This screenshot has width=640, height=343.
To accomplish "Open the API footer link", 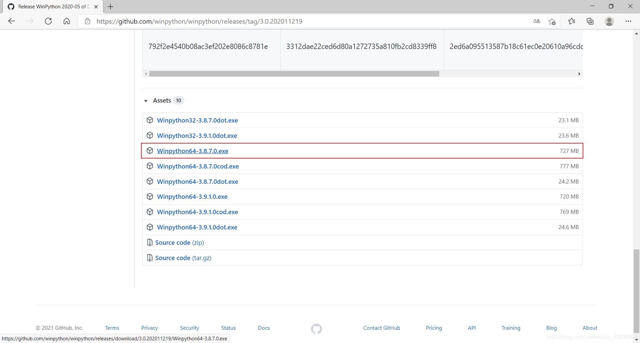I will coord(472,328).
